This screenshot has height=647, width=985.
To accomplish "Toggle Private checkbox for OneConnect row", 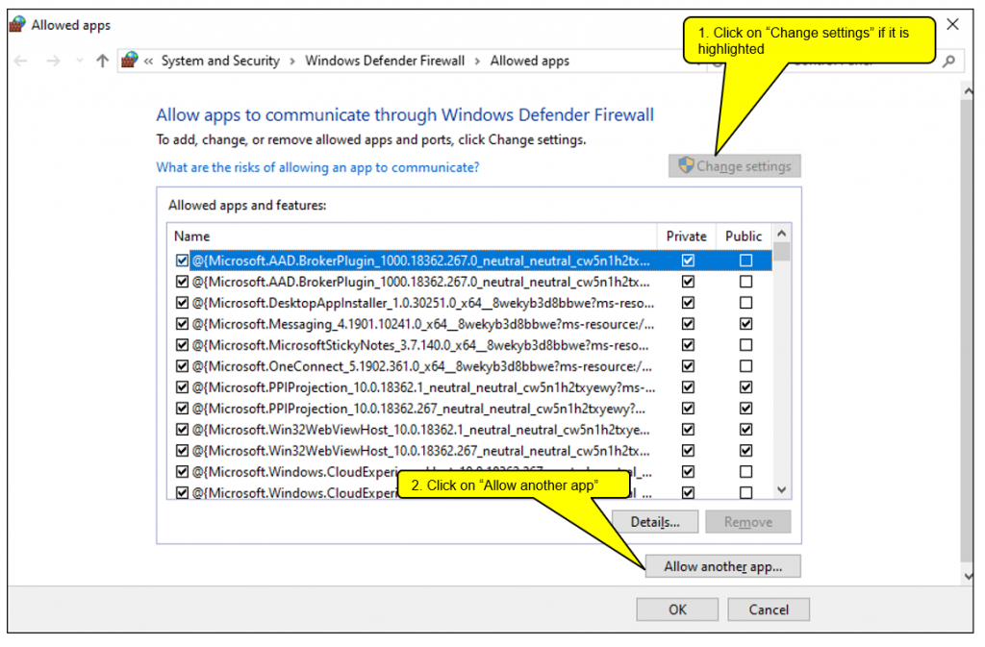I will point(688,366).
